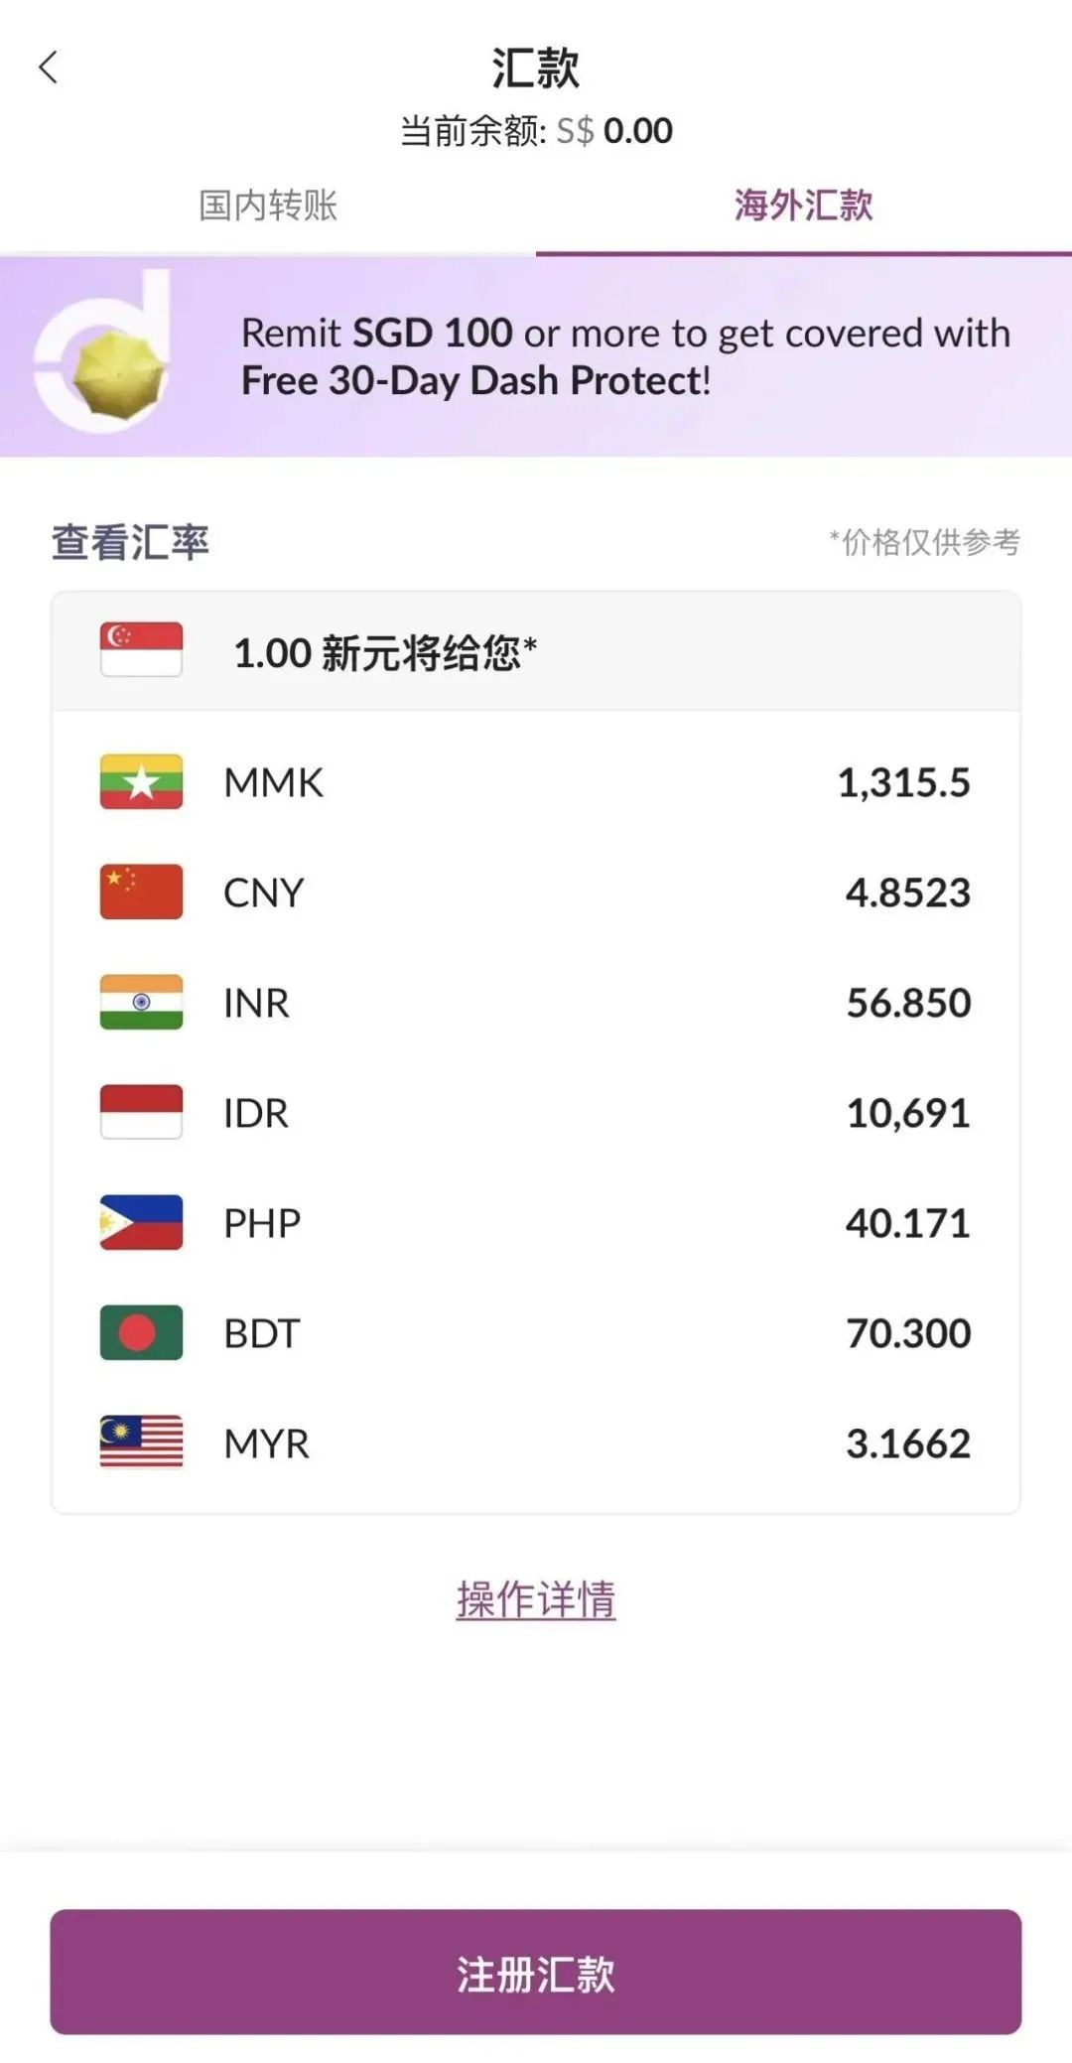Click the Singapore flag icon
The width and height of the screenshot is (1072, 2063).
[141, 647]
